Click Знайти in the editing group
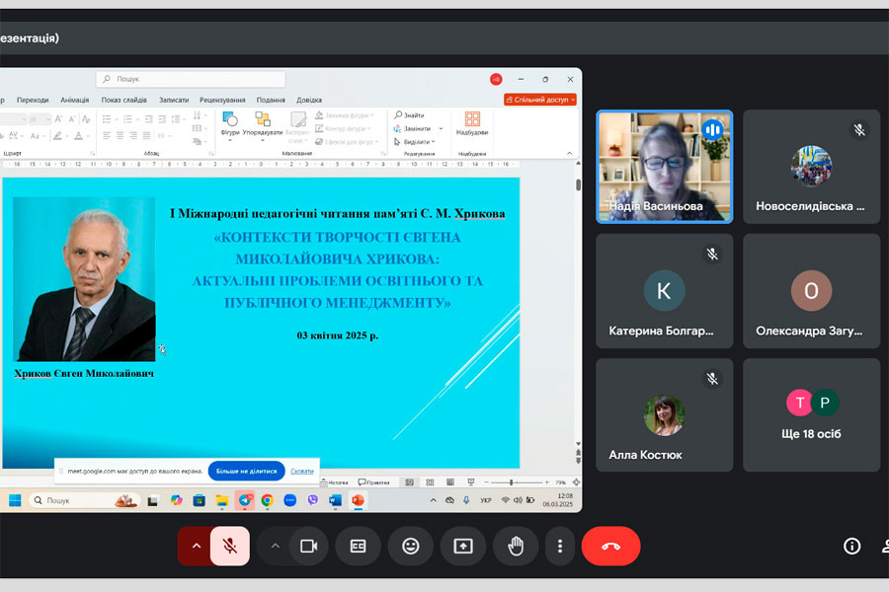Image resolution: width=889 pixels, height=592 pixels. [x=409, y=115]
